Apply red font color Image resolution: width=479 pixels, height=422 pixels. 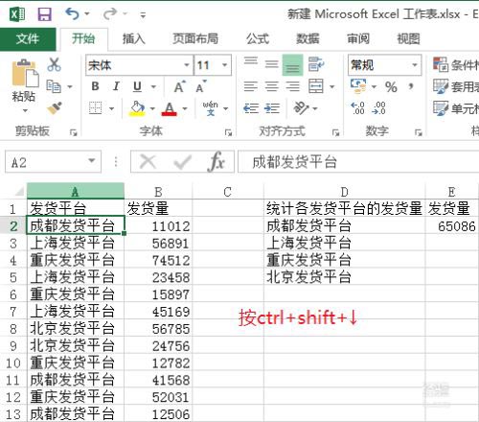pyautogui.click(x=170, y=108)
